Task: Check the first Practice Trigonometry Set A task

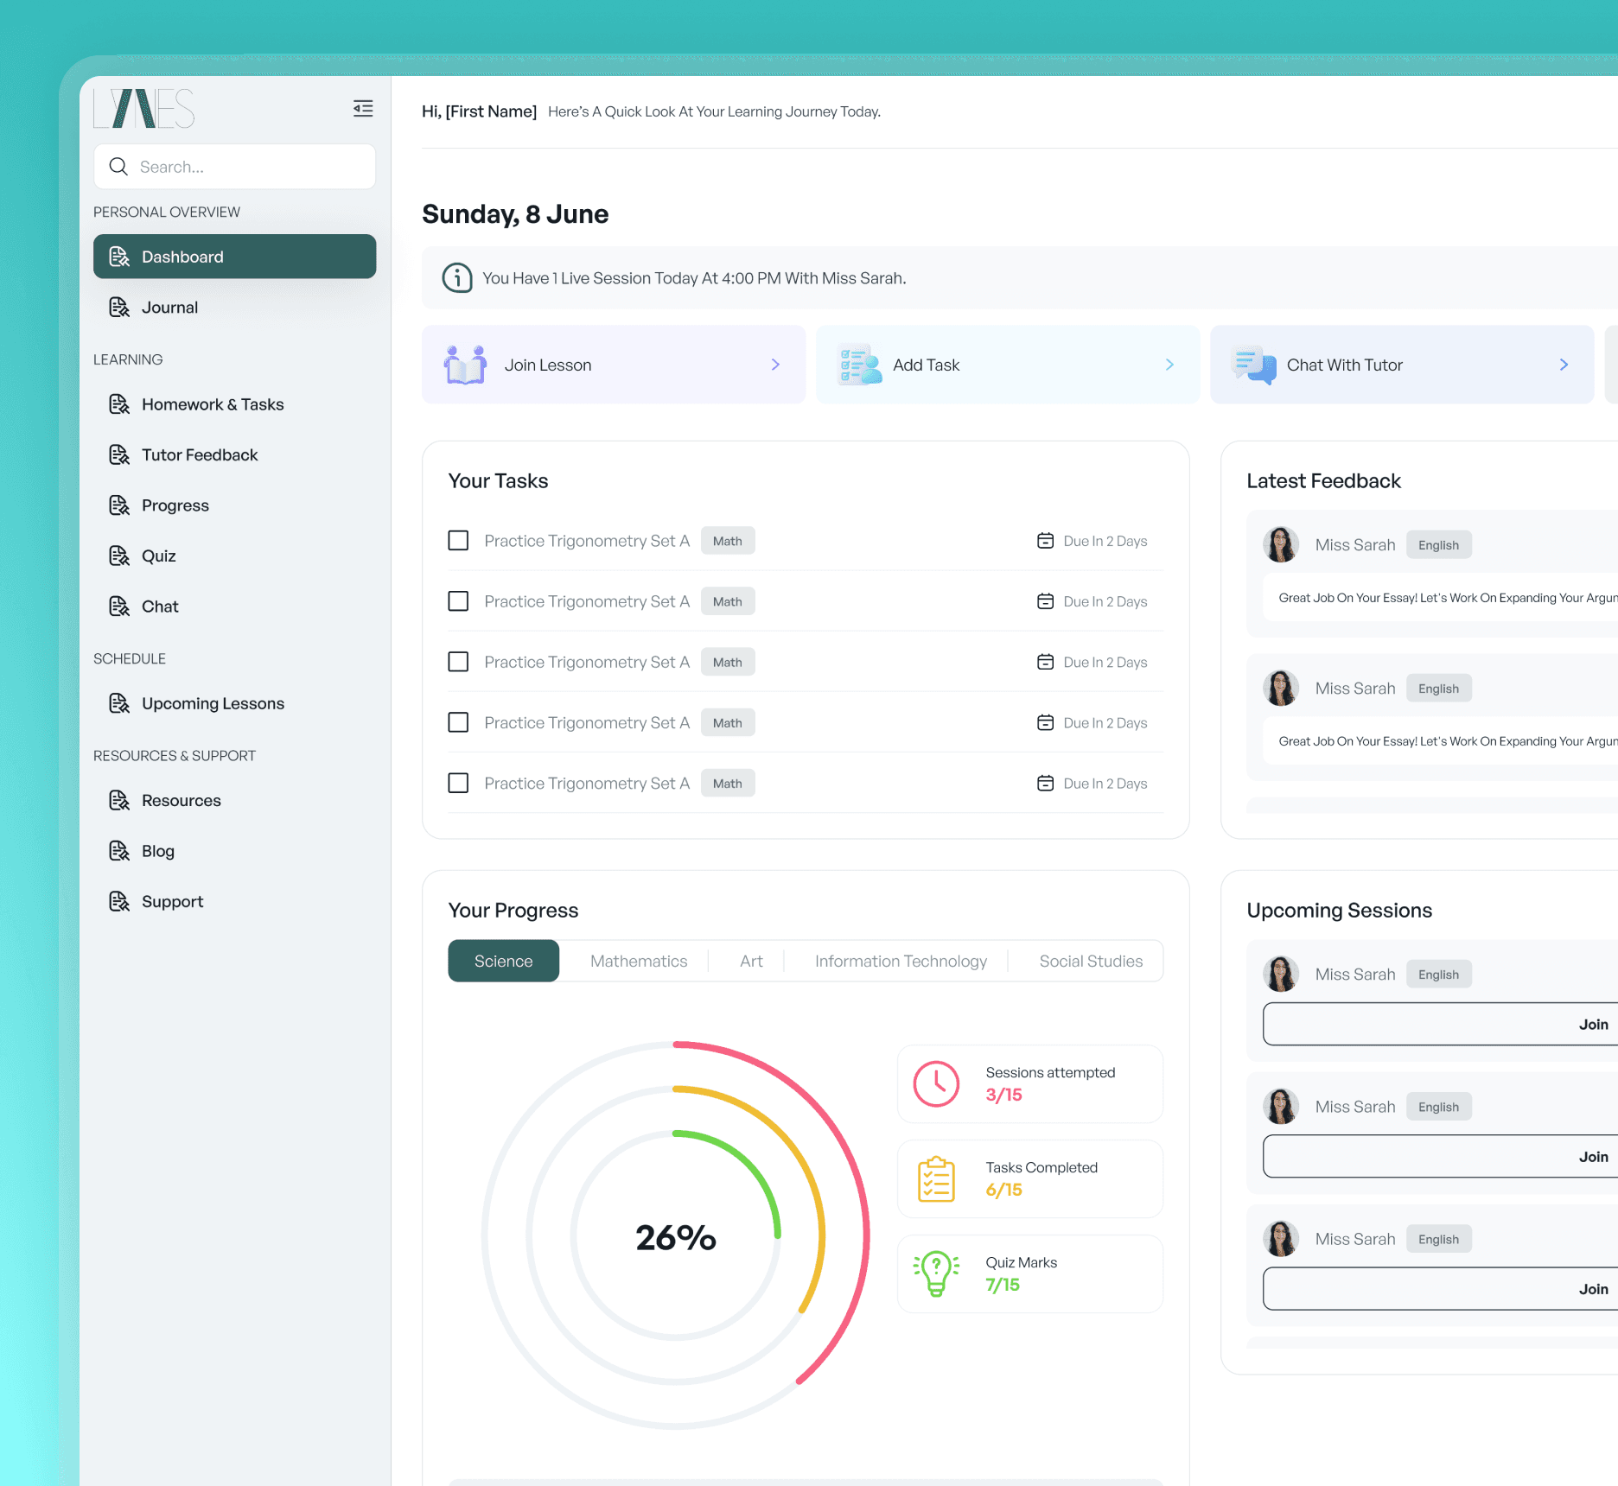Action: coord(458,541)
